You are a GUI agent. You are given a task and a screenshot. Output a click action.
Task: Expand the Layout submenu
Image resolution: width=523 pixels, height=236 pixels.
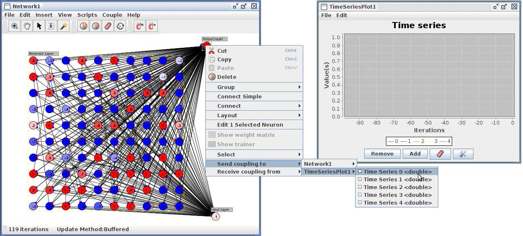pyautogui.click(x=254, y=116)
